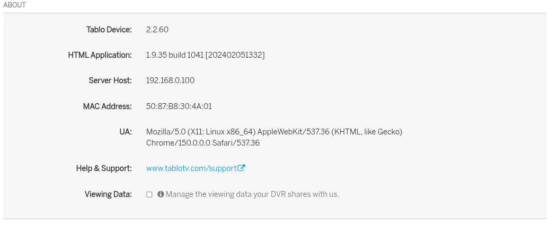Click the Server Host label
Image resolution: width=559 pixels, height=226 pixels.
pos(110,80)
